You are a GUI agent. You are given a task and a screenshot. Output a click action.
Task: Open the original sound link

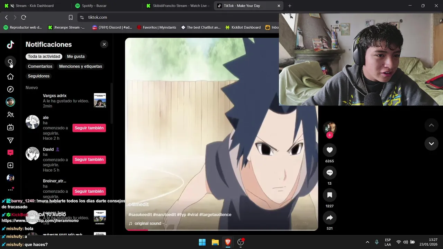pos(147,223)
